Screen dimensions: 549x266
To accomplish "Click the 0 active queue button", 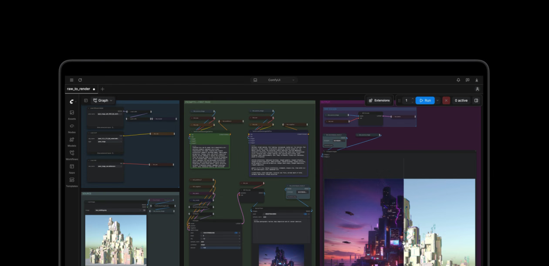I will pyautogui.click(x=461, y=100).
